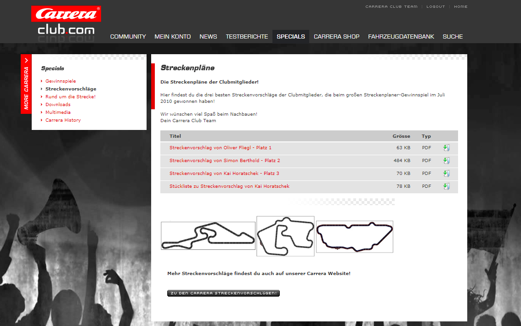The image size is (521, 326).
Task: Open Gewinnspiele in the Specials sidebar
Action: (61, 81)
